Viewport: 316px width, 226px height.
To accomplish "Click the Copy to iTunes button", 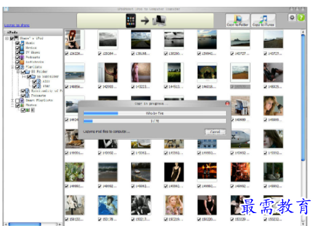I will pos(263,20).
